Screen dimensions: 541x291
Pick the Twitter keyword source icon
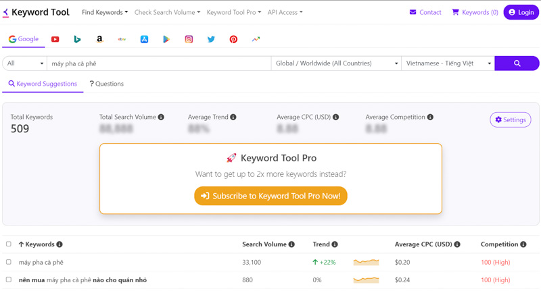click(x=211, y=39)
